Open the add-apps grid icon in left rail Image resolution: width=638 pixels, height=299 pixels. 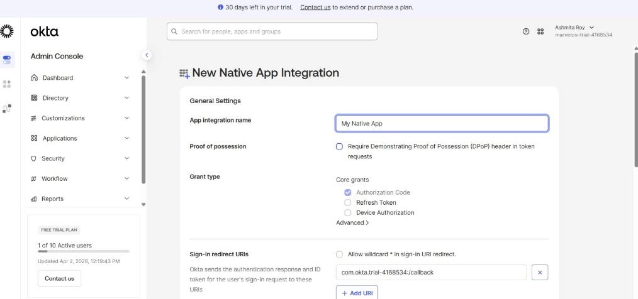tap(7, 84)
